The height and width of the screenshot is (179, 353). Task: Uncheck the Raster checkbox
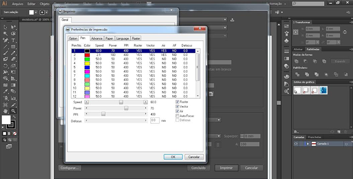click(x=177, y=102)
